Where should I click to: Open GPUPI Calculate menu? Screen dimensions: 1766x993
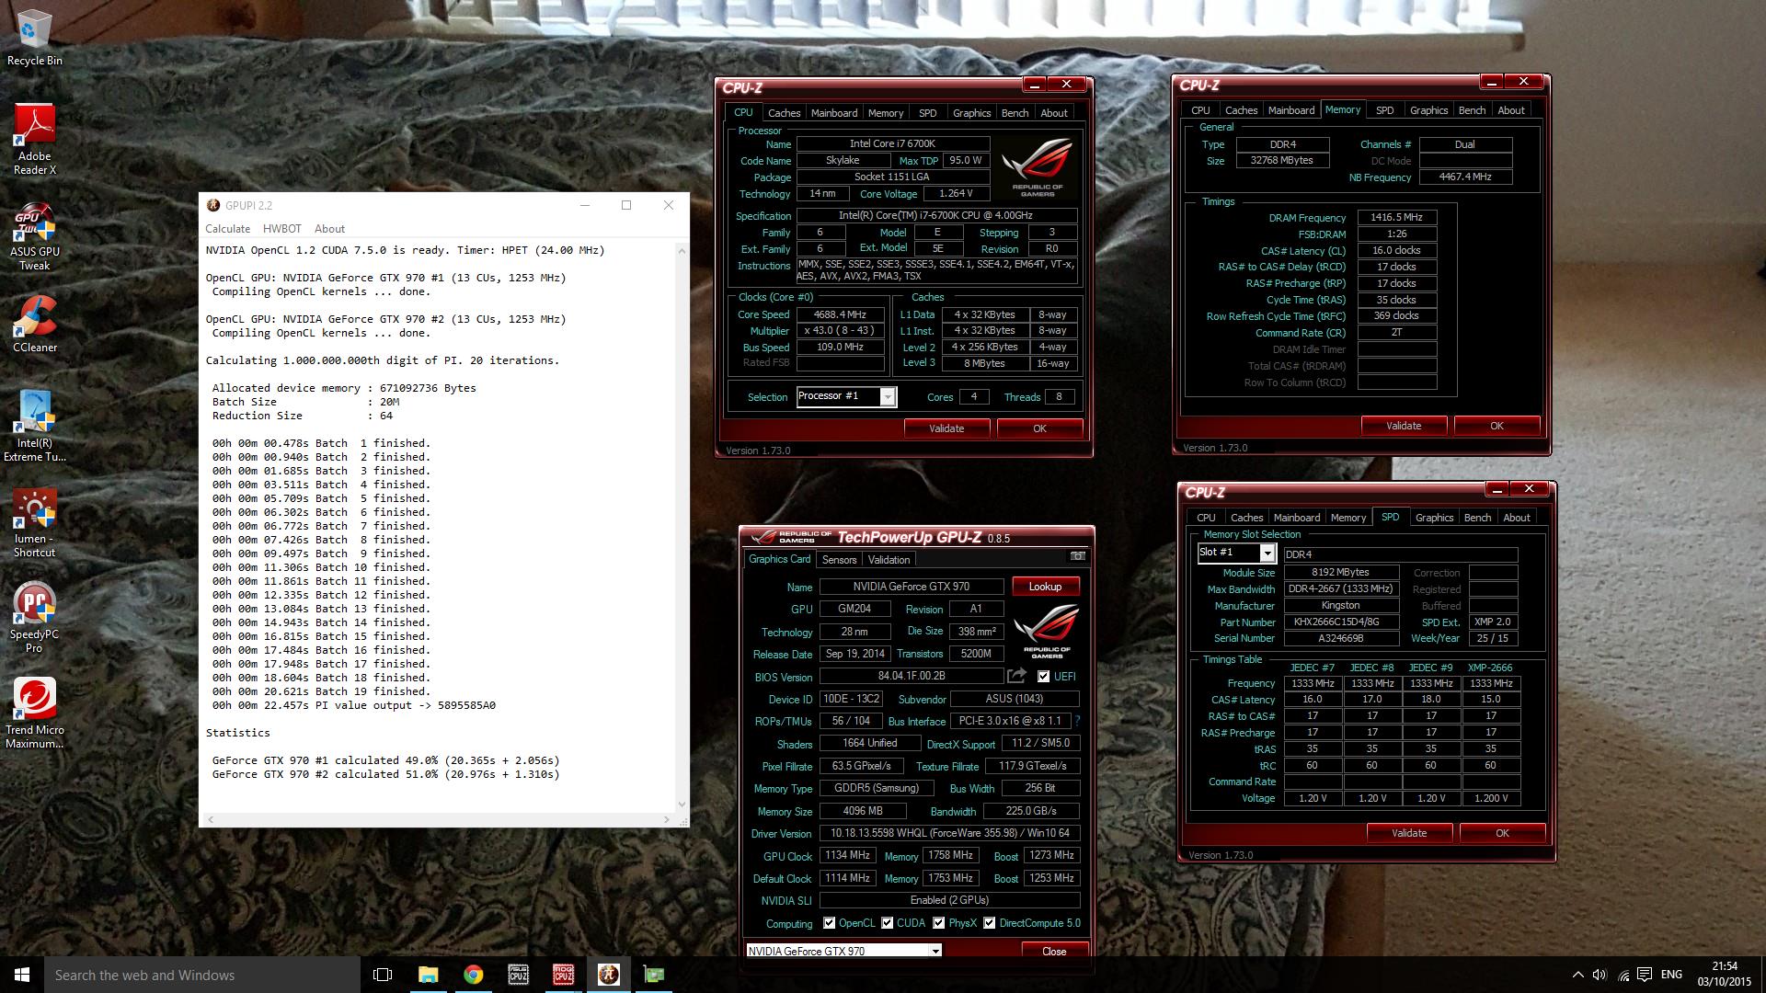tap(227, 229)
